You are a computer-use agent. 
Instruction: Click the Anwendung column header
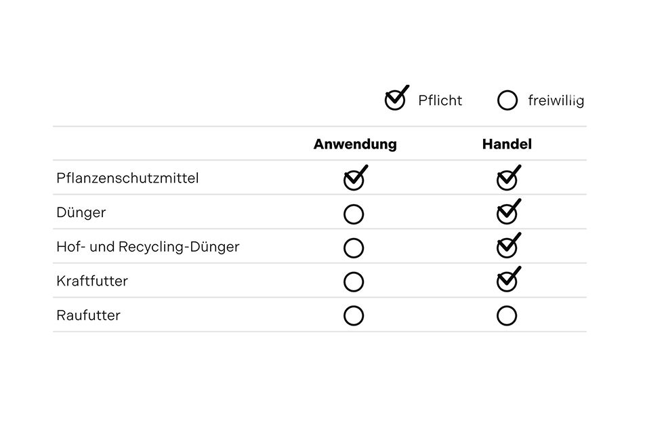[355, 144]
